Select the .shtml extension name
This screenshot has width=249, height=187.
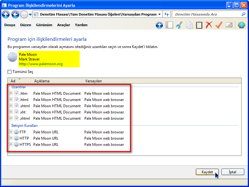click(x=25, y=106)
